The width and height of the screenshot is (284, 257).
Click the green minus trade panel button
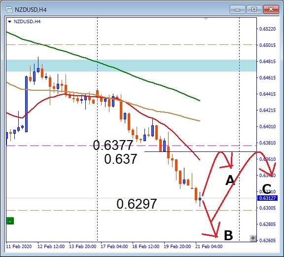[10, 221]
